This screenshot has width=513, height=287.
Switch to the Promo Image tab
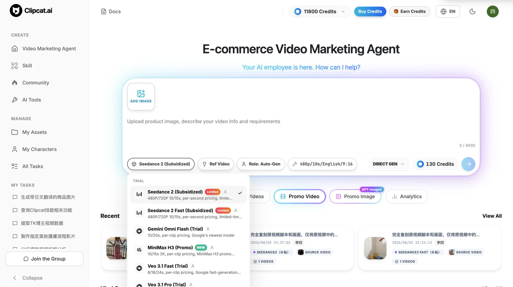click(355, 196)
